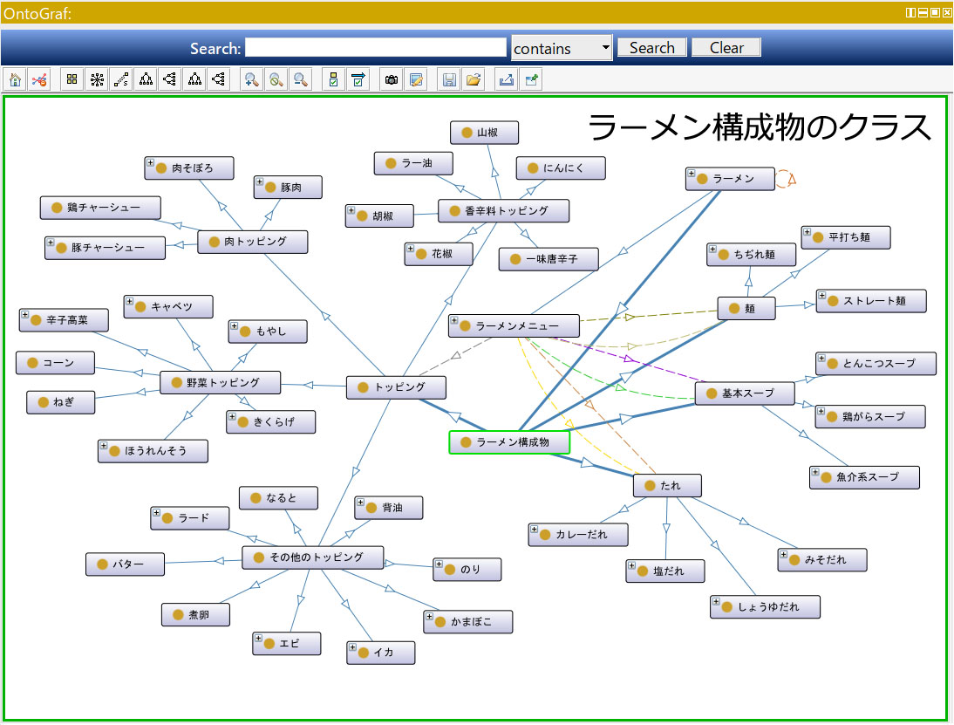Expand the 肉そぼろ node plus sign

coord(150,162)
